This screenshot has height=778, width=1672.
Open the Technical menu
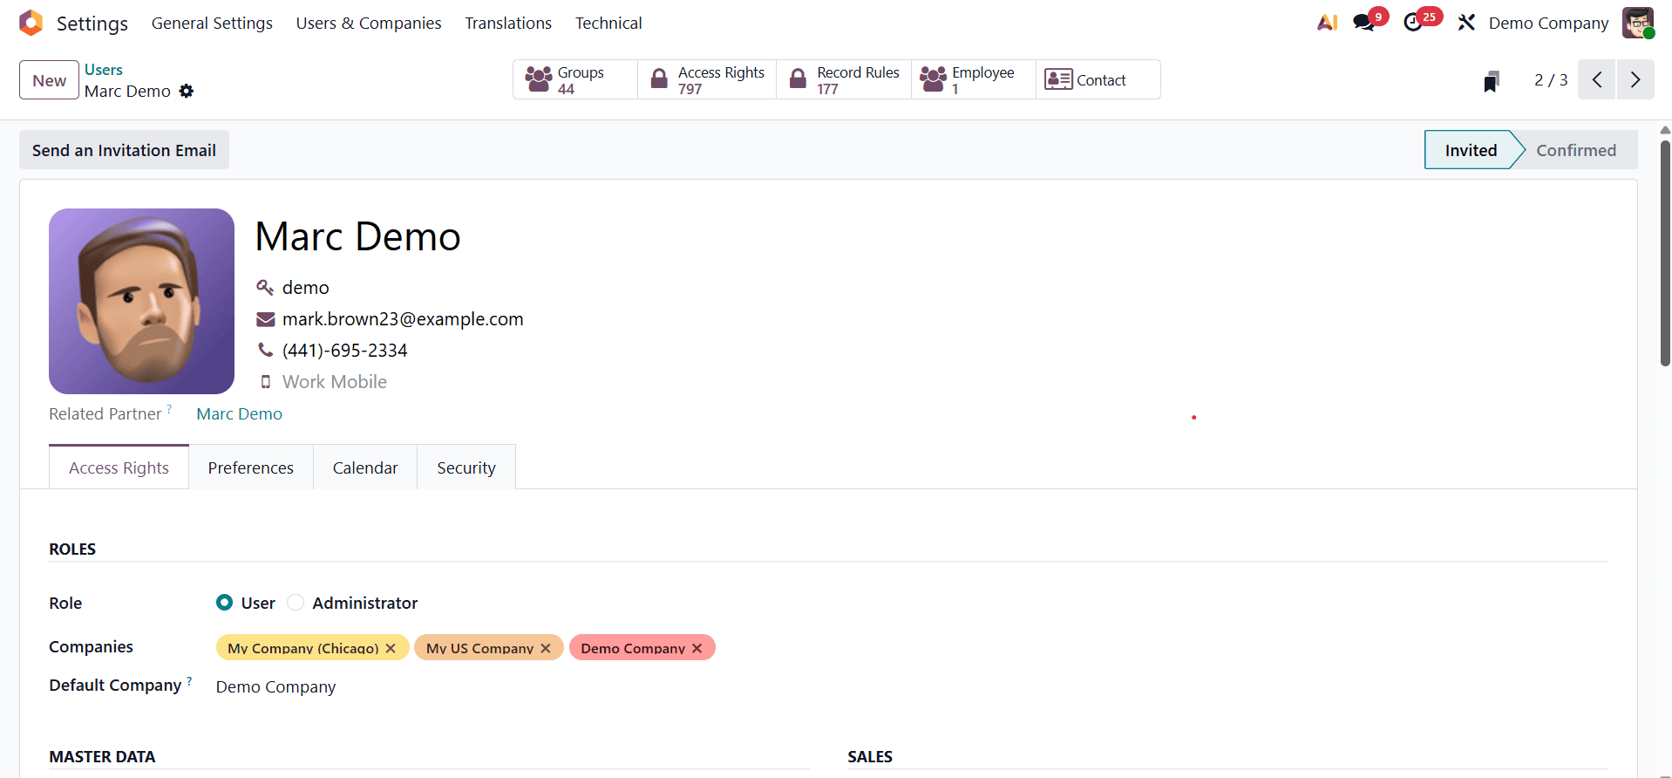coord(608,23)
